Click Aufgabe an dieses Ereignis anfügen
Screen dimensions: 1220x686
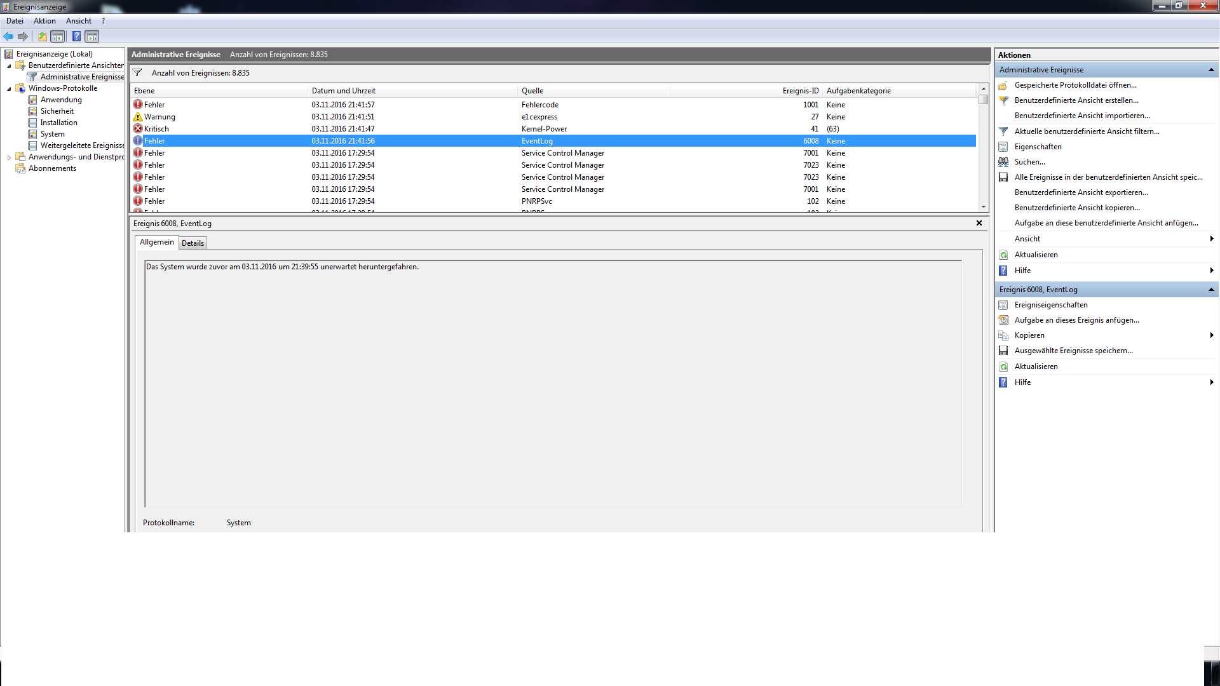tap(1076, 320)
